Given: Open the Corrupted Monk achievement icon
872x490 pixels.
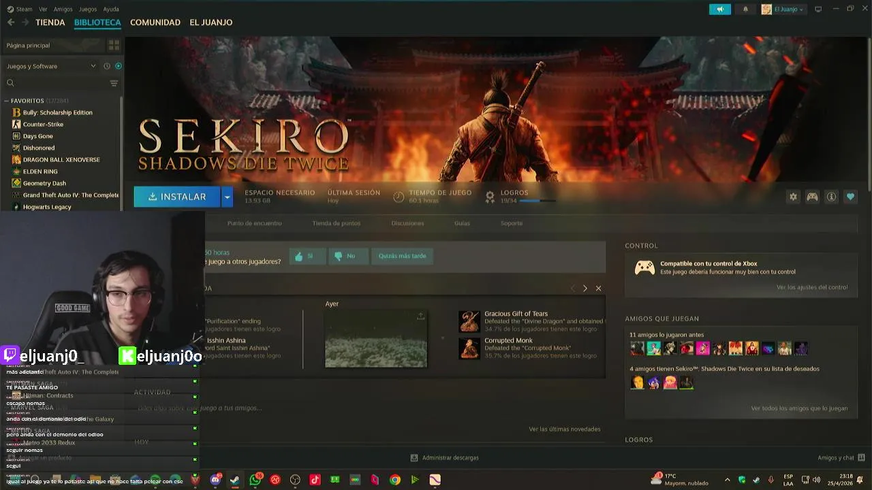Looking at the screenshot, I should pos(469,348).
